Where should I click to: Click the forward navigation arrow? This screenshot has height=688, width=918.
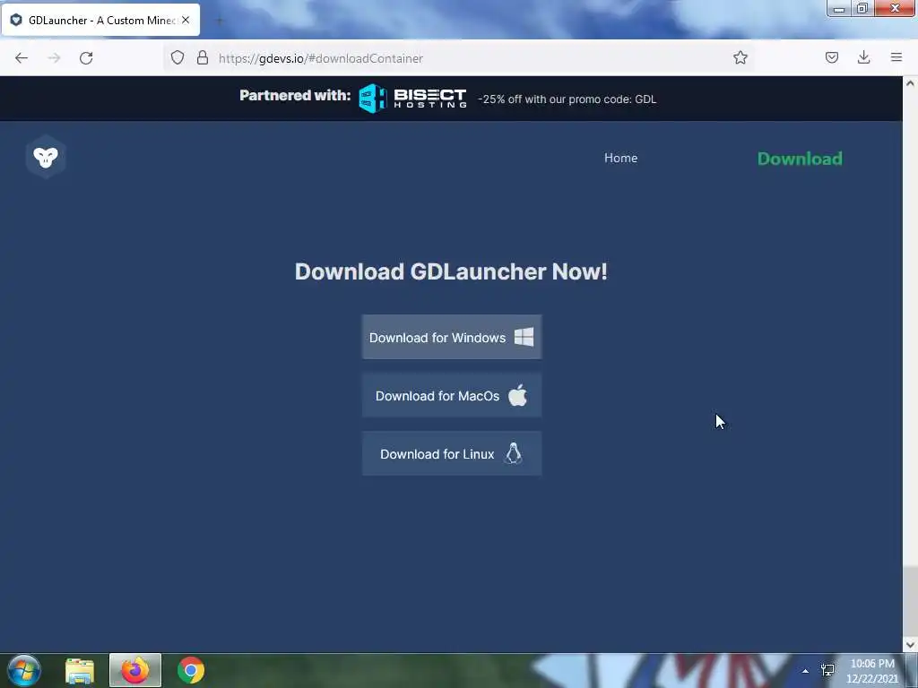tap(54, 58)
